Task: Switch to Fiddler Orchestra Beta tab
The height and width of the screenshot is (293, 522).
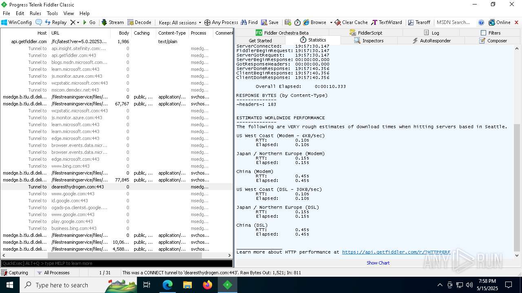Action: [x=282, y=33]
